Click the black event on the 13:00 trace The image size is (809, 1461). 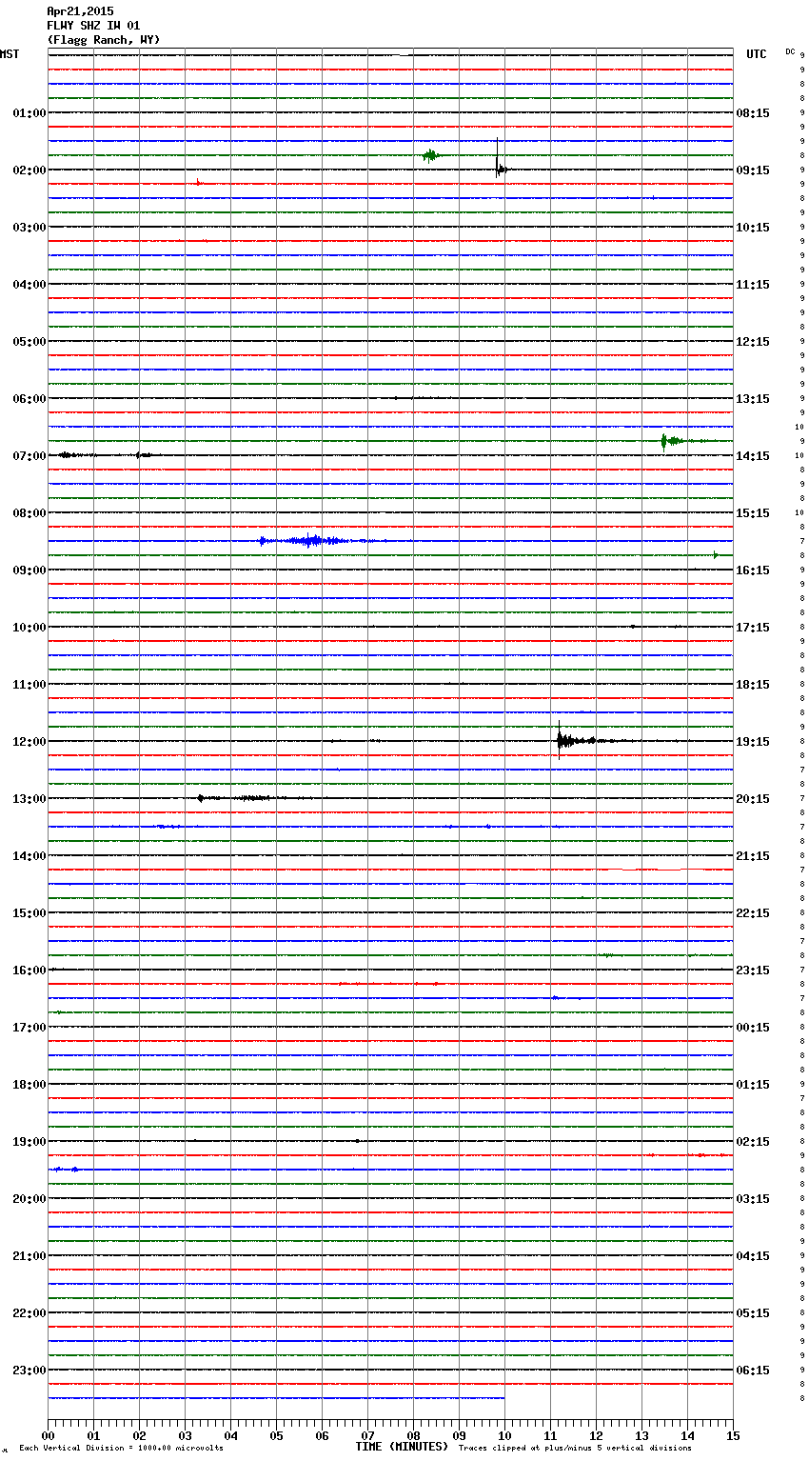(x=202, y=798)
